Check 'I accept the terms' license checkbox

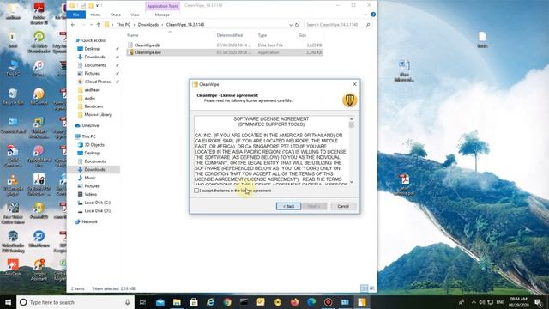tap(196, 191)
